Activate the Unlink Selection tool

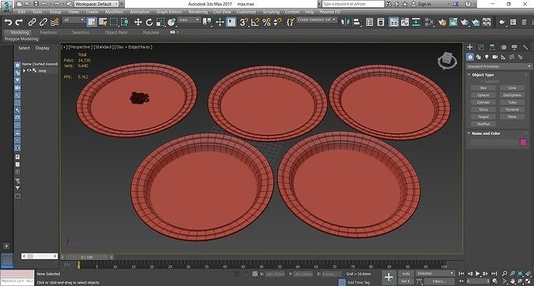(x=43, y=22)
